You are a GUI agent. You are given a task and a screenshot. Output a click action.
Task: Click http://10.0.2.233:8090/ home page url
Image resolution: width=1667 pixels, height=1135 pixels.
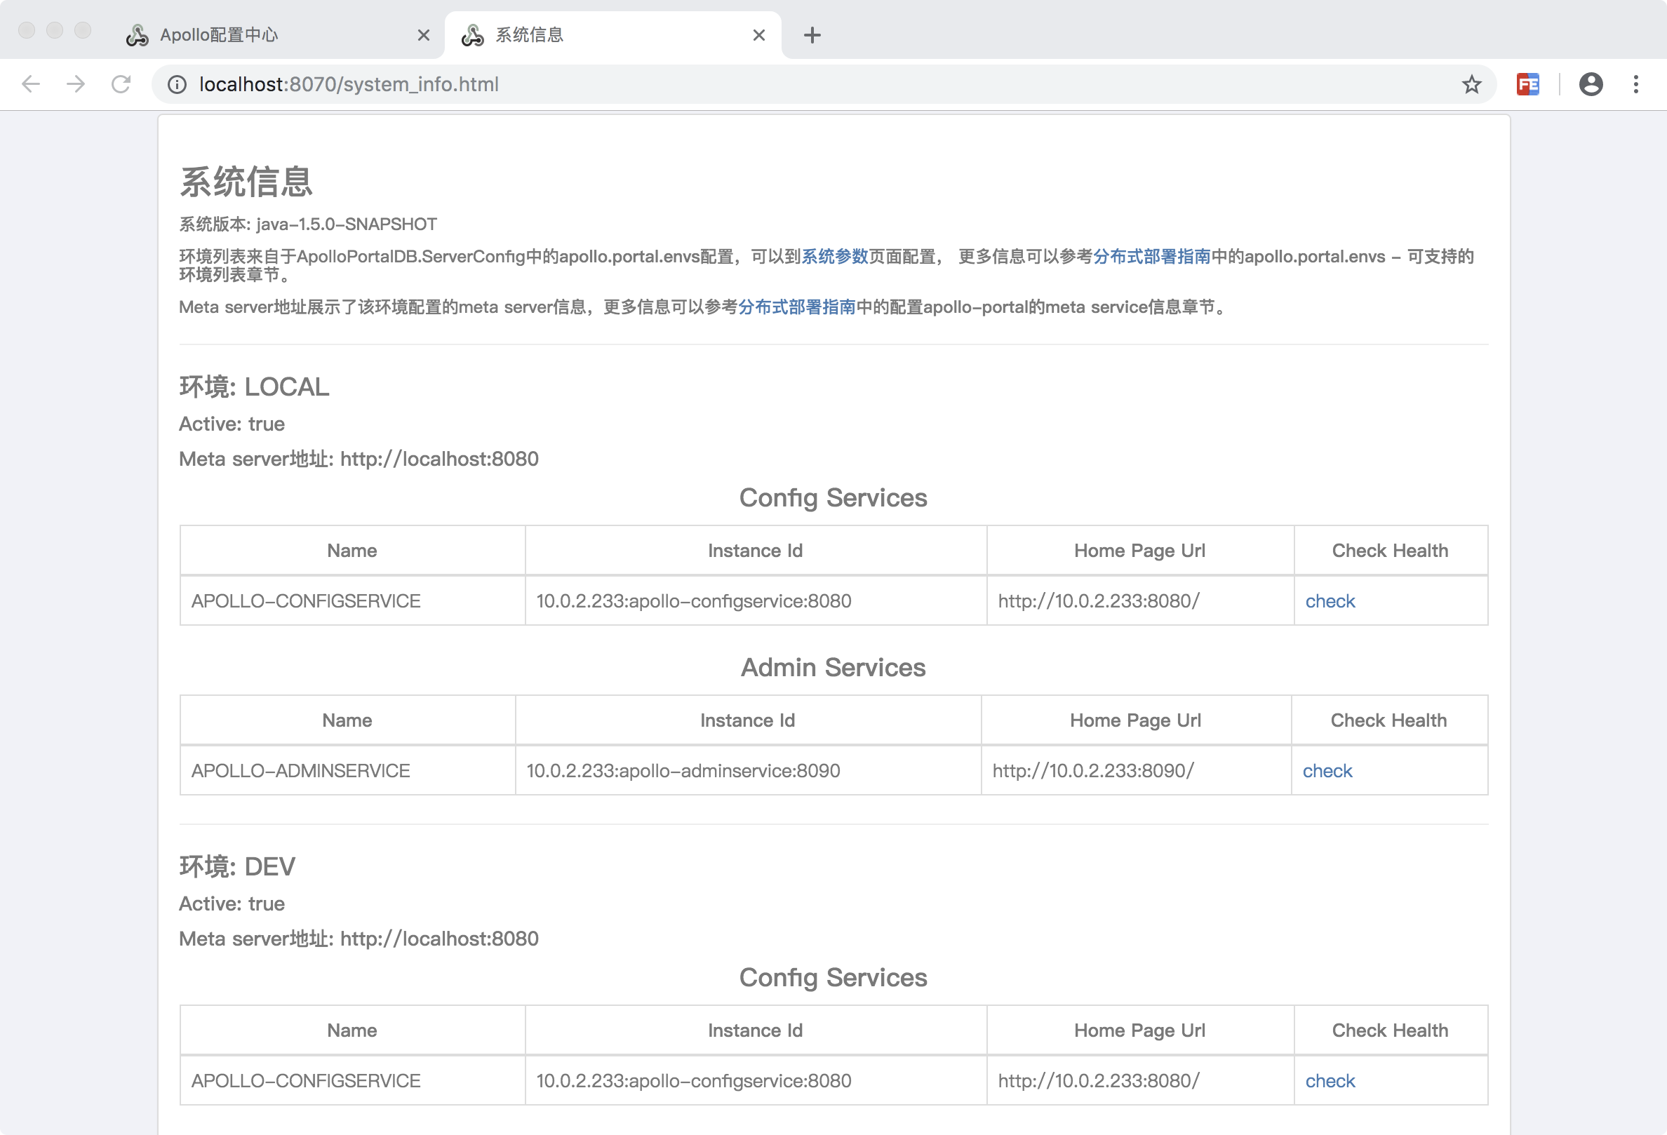point(1093,771)
